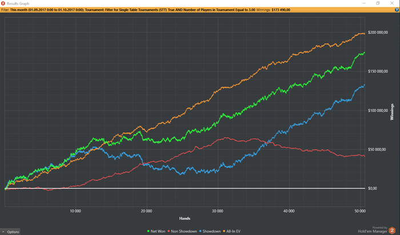Restore down the Results Graph window
The image size is (400, 235).
pyautogui.click(x=378, y=3)
